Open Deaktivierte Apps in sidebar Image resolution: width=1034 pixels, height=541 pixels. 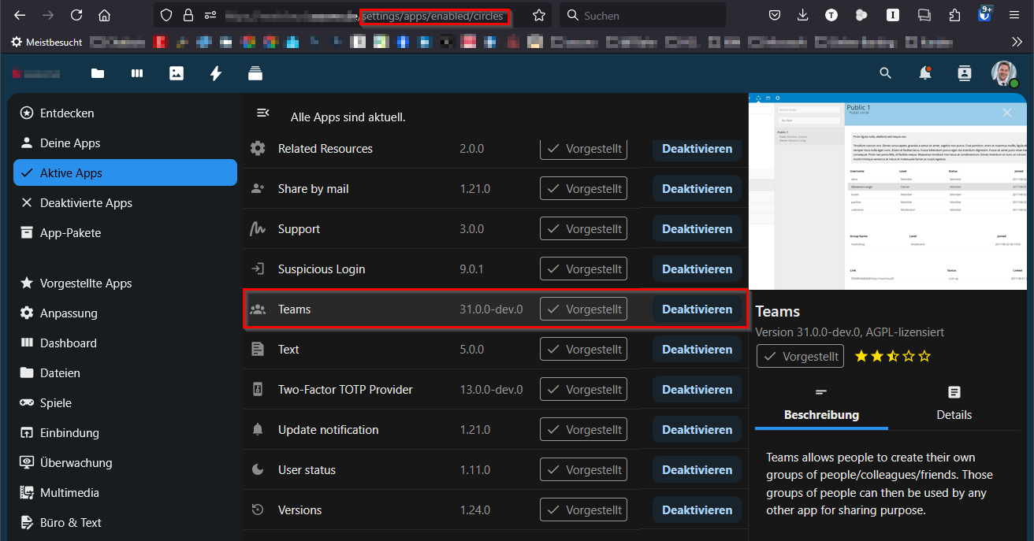[x=86, y=203]
